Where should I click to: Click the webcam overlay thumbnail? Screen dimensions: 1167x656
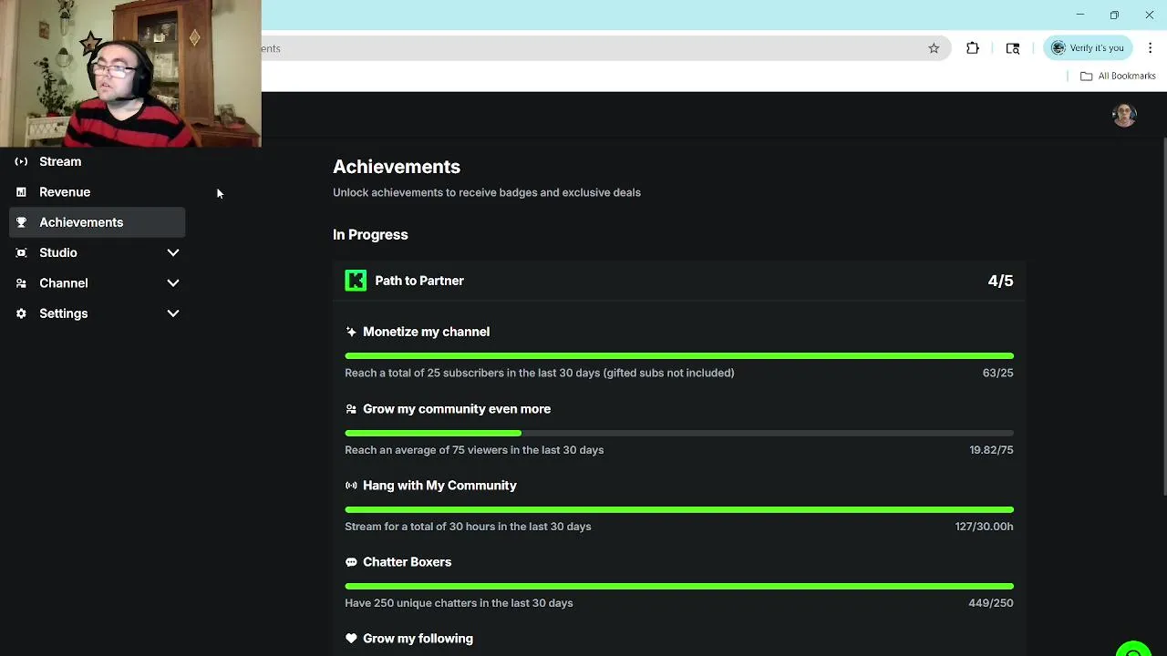click(x=130, y=73)
